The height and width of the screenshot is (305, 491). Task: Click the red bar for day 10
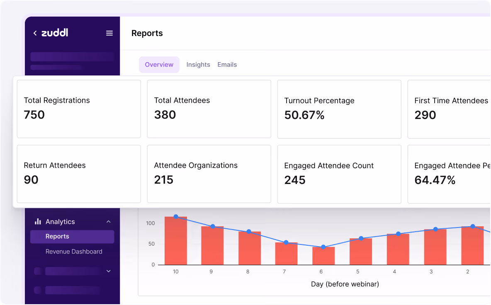[x=176, y=241]
